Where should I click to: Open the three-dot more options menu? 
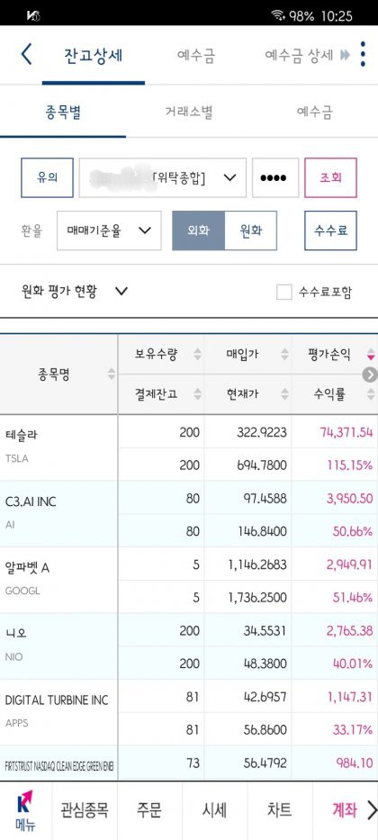pyautogui.click(x=363, y=54)
